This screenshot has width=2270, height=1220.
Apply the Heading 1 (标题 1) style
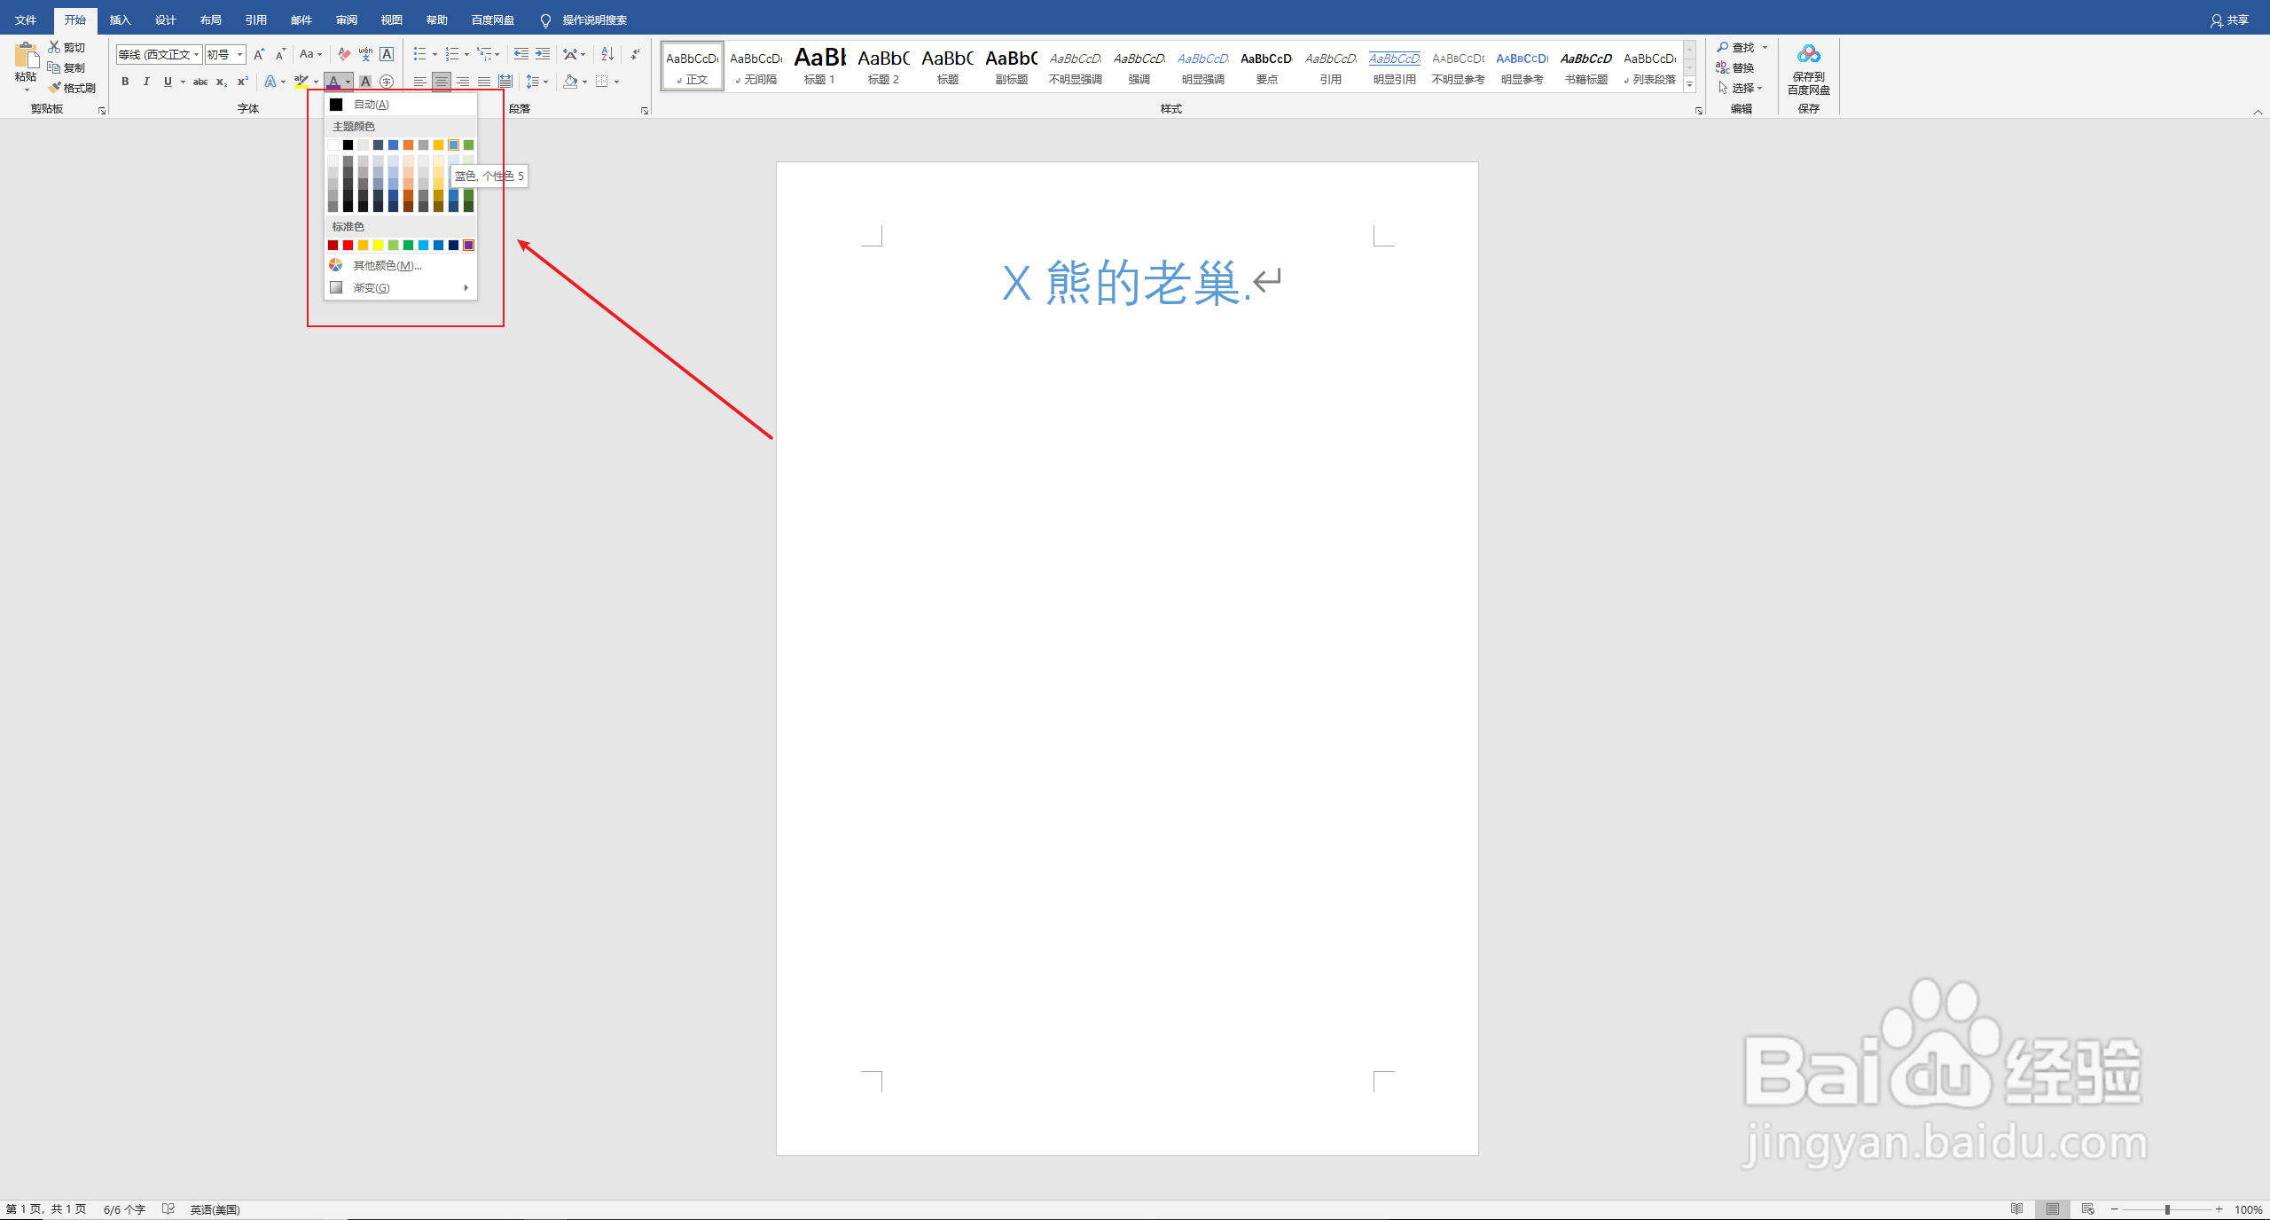[x=819, y=66]
